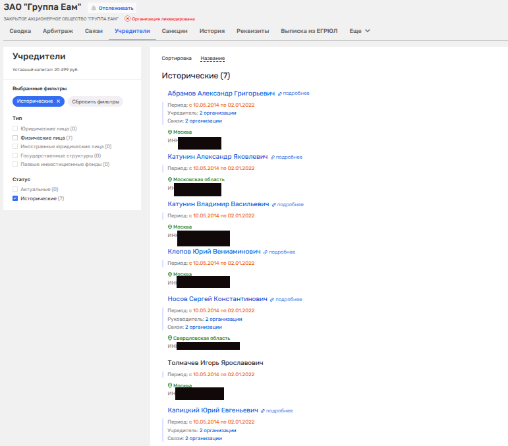This screenshot has width=508, height=446.
Task: Open the Санкции tab
Action: (175, 31)
